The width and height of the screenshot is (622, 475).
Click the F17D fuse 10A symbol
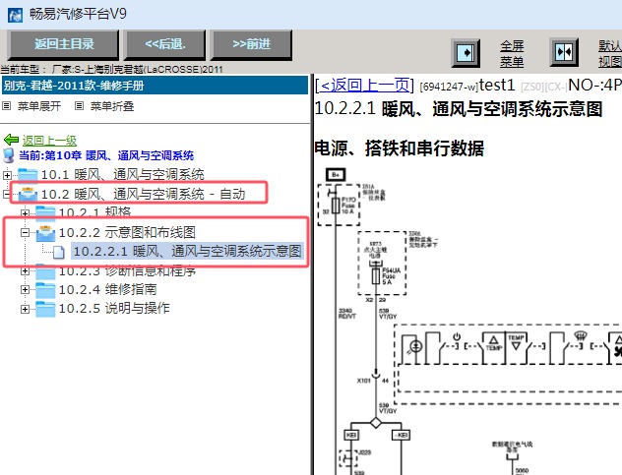pos(336,206)
